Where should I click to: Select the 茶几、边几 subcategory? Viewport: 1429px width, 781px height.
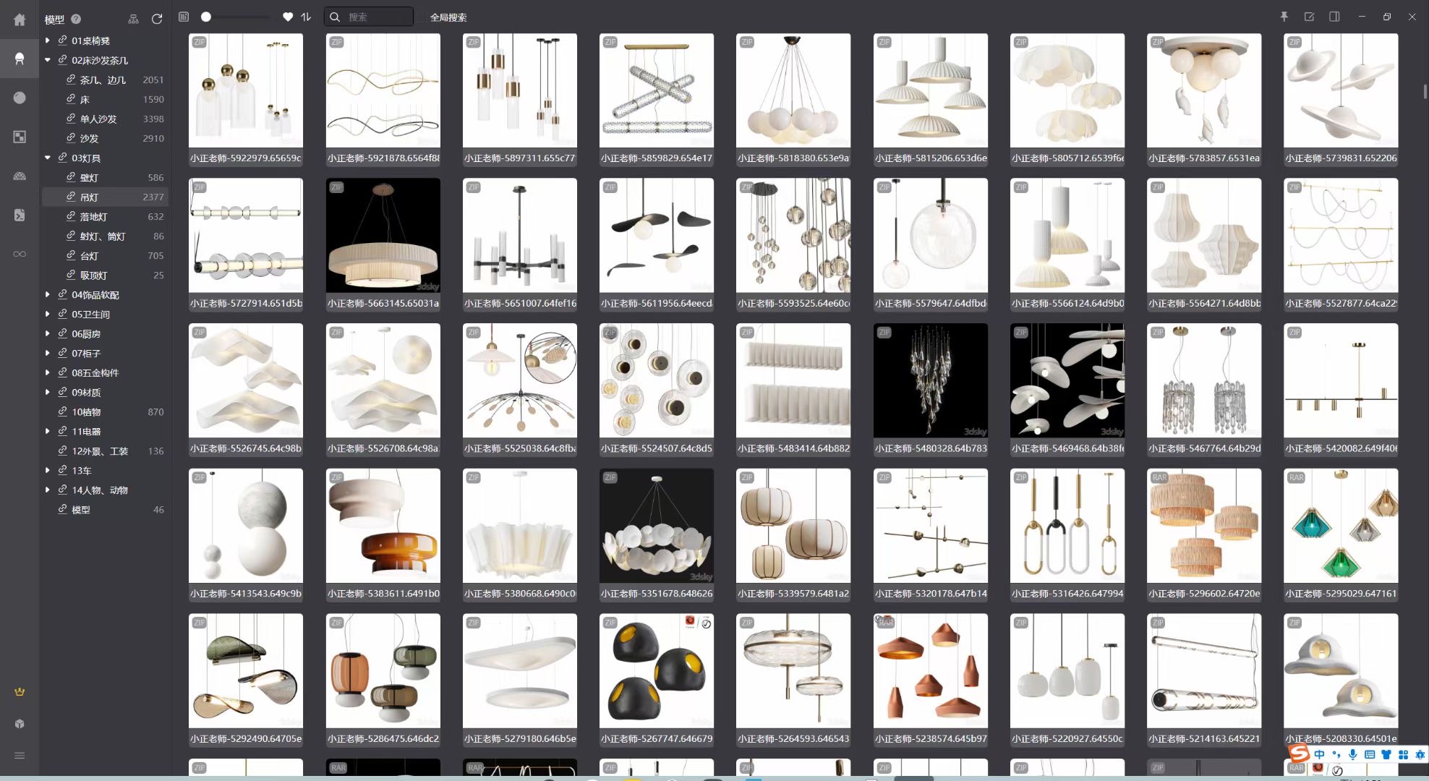105,80
